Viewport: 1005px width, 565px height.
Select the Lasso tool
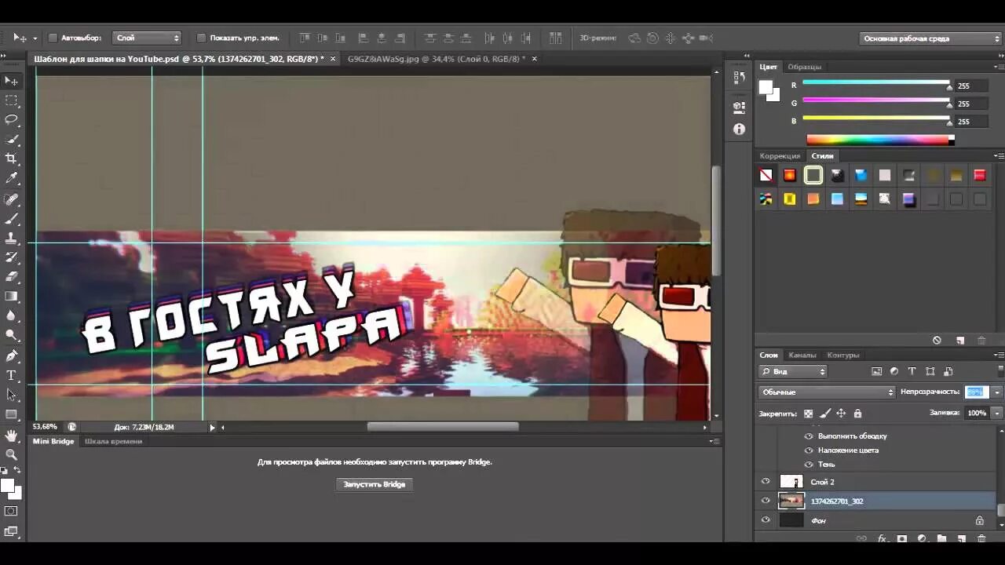pos(11,119)
